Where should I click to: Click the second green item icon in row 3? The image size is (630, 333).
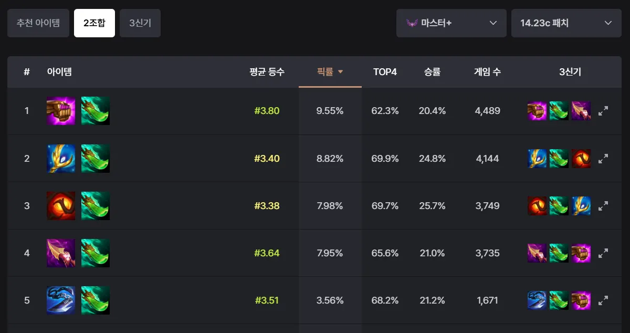(96, 205)
